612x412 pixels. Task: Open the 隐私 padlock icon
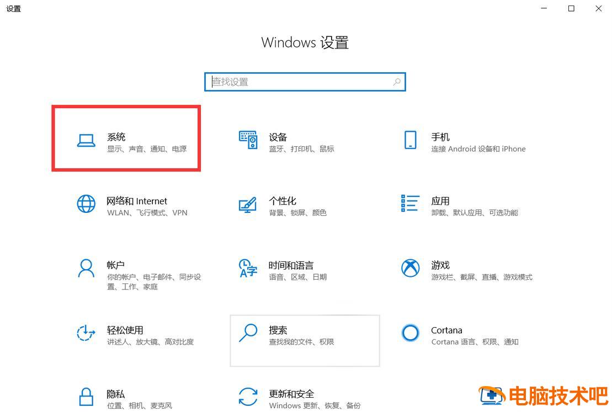click(x=86, y=397)
